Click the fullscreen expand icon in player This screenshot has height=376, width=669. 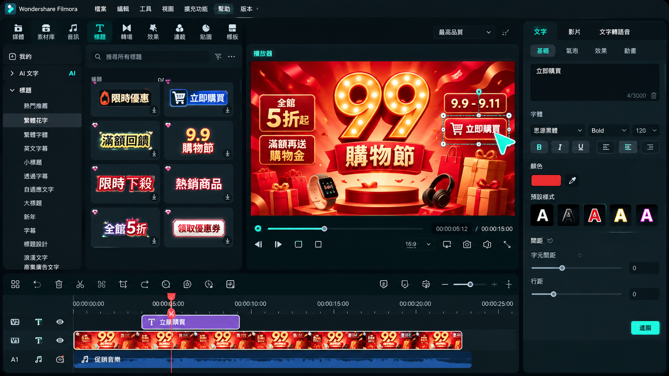tap(507, 244)
